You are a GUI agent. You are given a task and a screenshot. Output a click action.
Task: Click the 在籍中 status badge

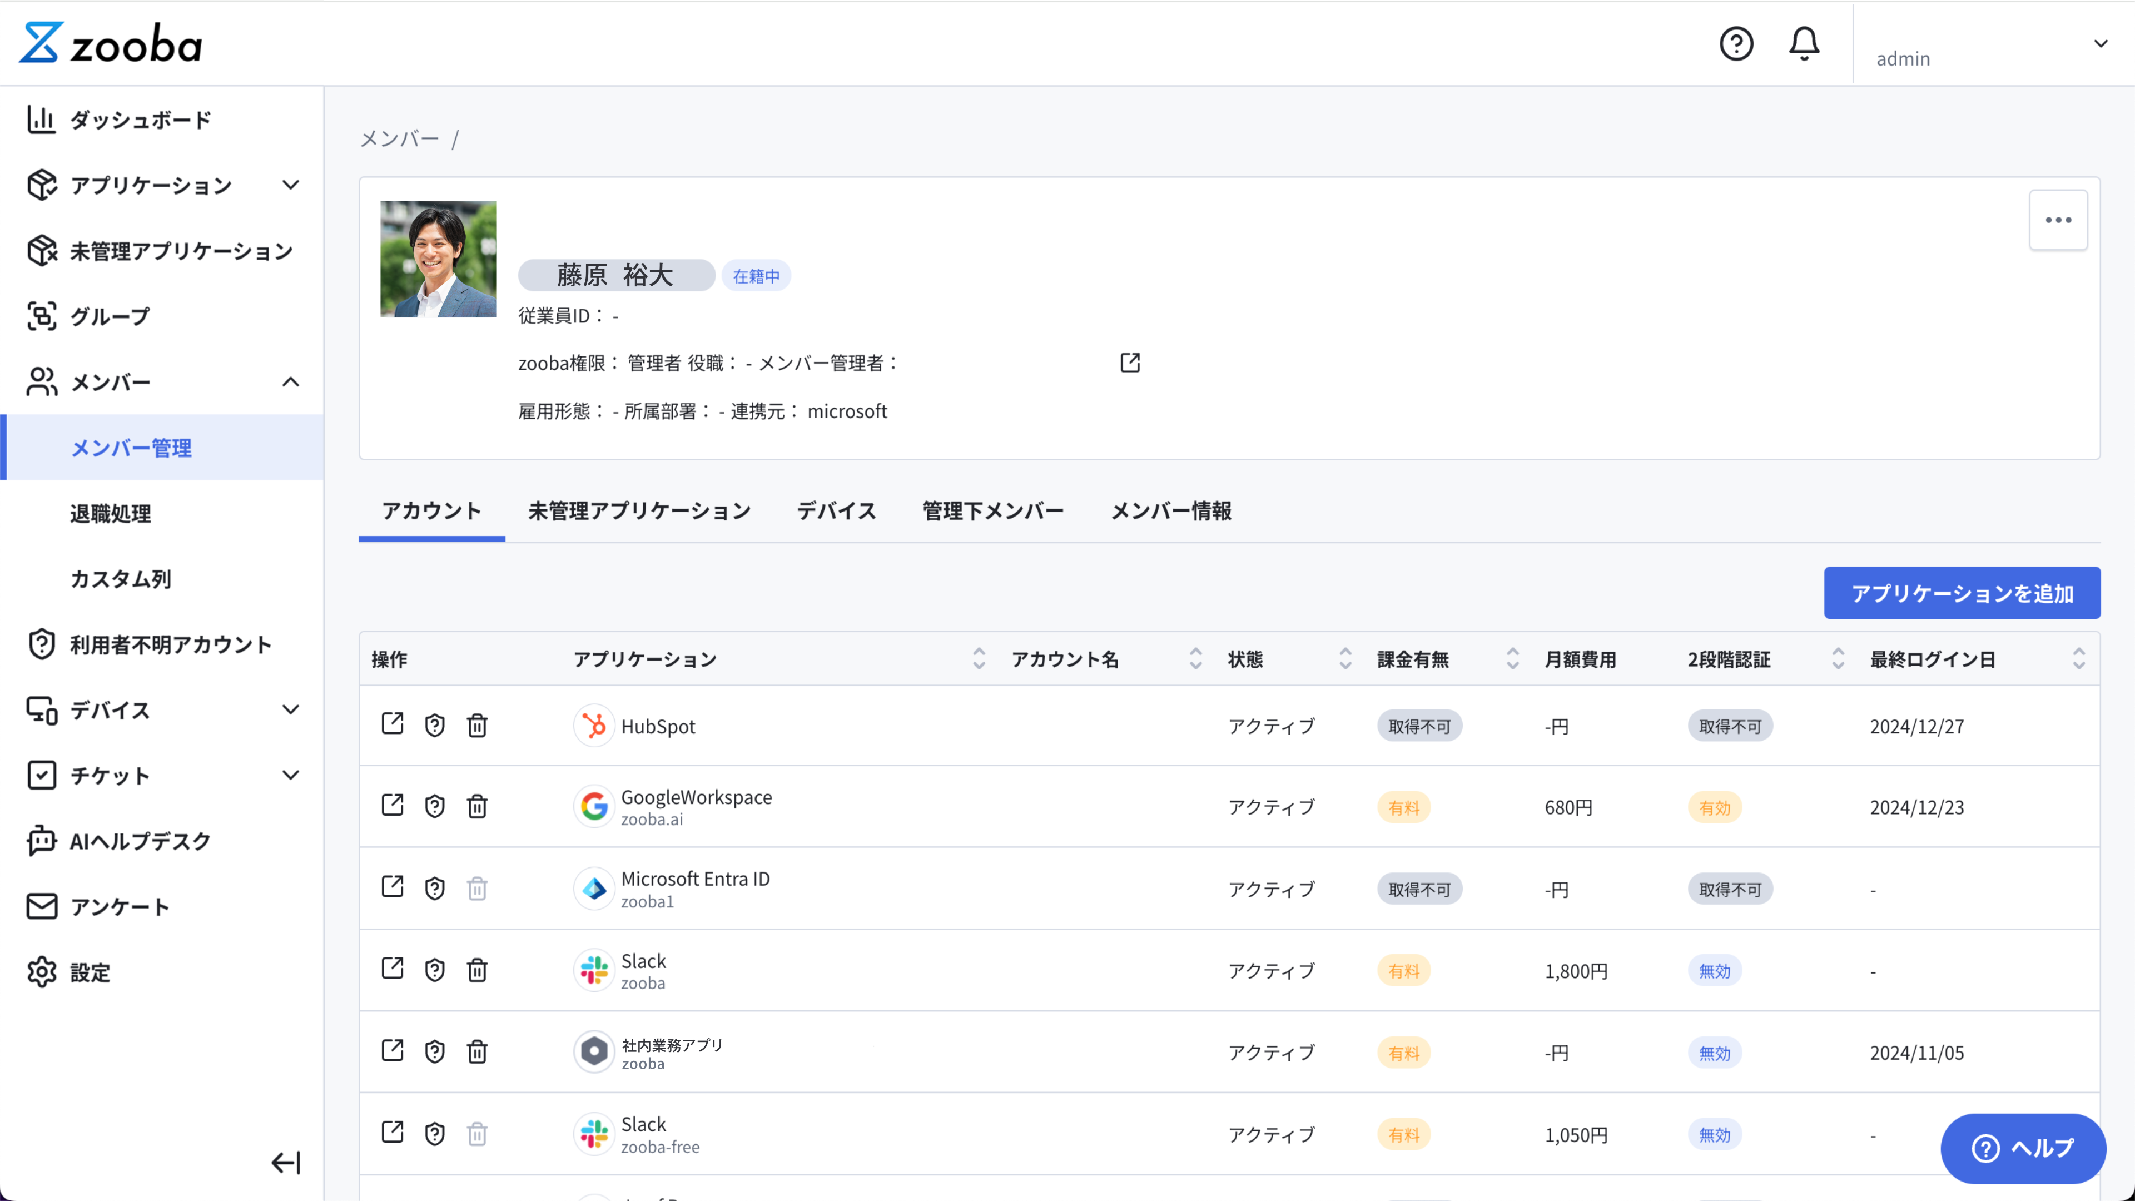pyautogui.click(x=756, y=276)
